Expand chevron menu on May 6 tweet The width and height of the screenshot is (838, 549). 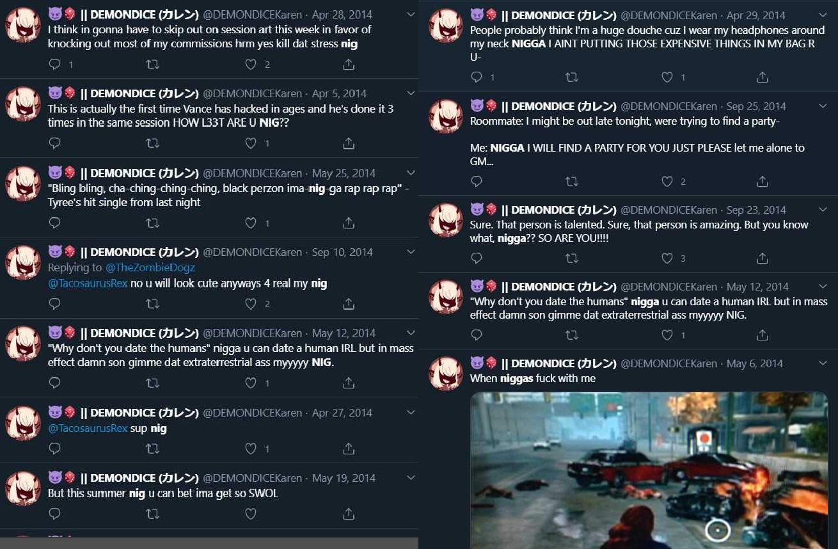pos(823,363)
